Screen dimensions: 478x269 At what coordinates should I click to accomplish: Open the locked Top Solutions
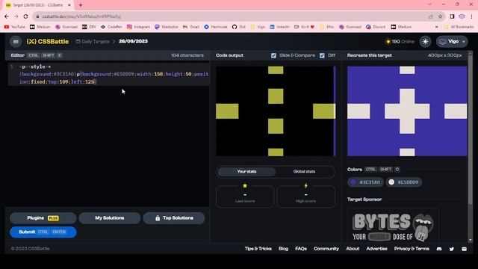pos(174,218)
